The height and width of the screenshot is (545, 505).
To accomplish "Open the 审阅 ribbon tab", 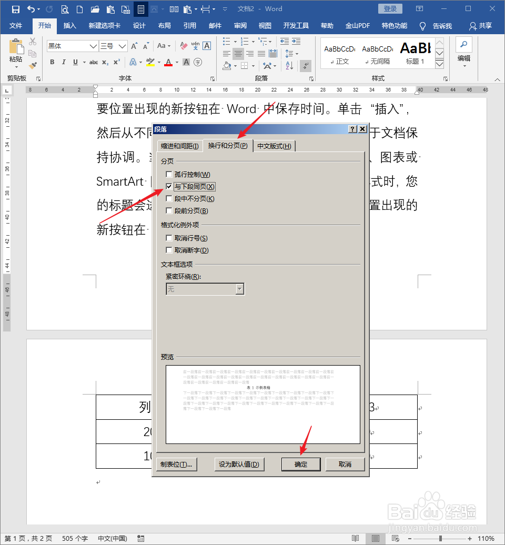I will 240,26.
